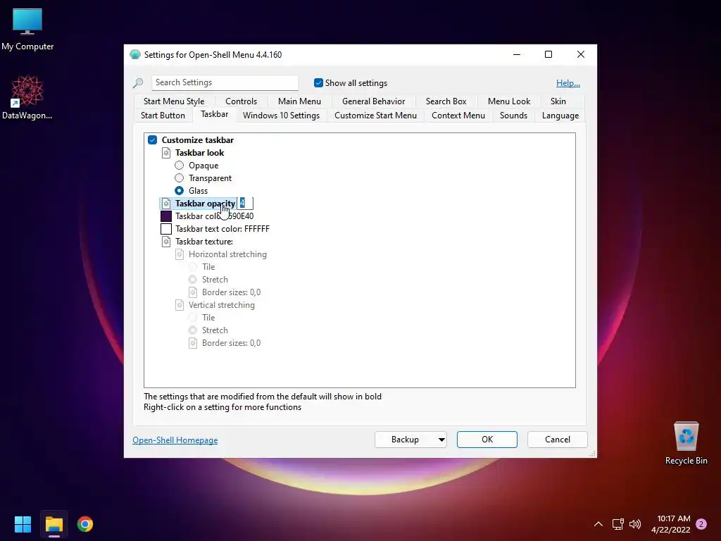Switch to the Start Menu Style tab
721x541 pixels.
point(174,101)
